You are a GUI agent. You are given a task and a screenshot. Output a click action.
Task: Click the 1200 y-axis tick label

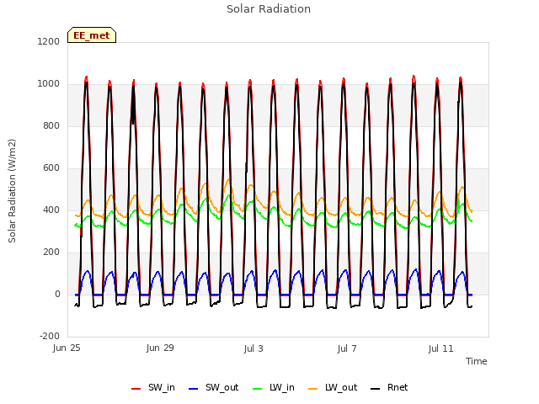click(x=49, y=41)
